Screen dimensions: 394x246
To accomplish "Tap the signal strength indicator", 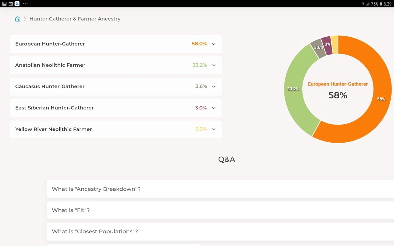I will (368, 4).
